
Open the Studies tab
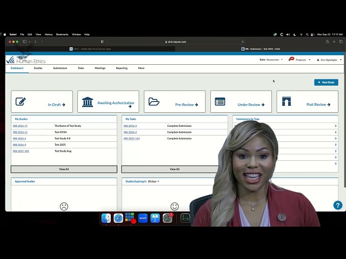(x=38, y=68)
